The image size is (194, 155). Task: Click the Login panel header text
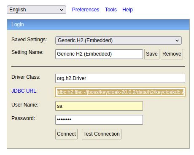click(x=18, y=24)
